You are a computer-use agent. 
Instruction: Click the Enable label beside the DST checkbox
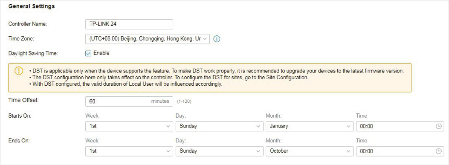pos(101,53)
